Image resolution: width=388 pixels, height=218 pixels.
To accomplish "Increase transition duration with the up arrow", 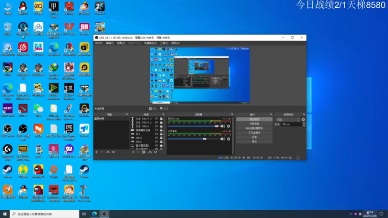I will pyautogui.click(x=304, y=123).
